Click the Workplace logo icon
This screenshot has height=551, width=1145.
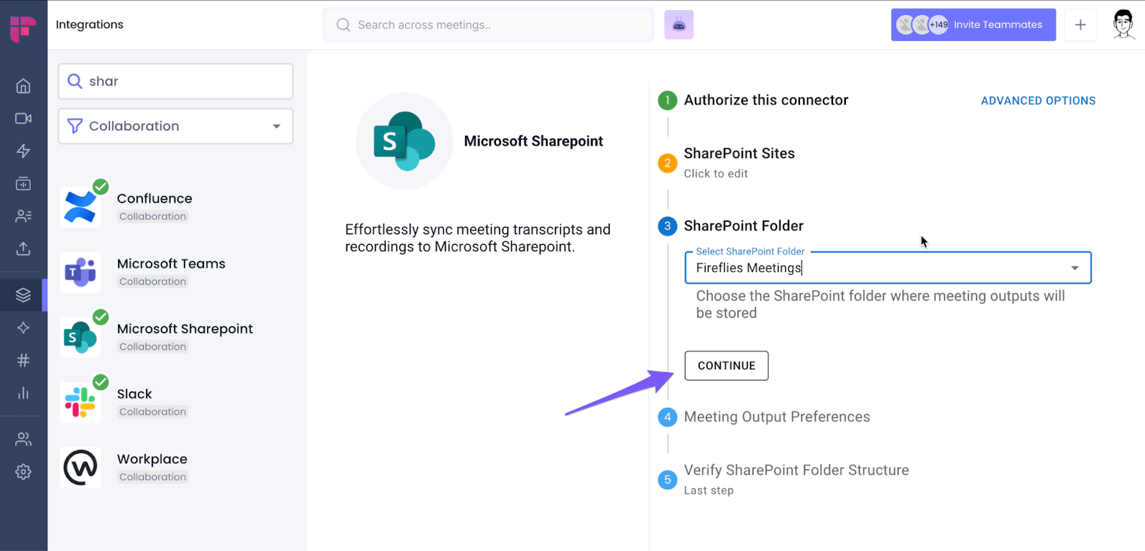click(x=80, y=468)
